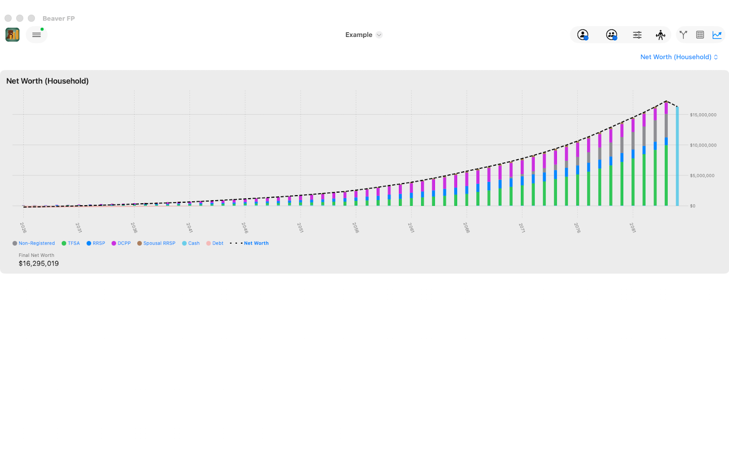Click the $0 y-axis label
This screenshot has width=729, height=455.
(693, 206)
